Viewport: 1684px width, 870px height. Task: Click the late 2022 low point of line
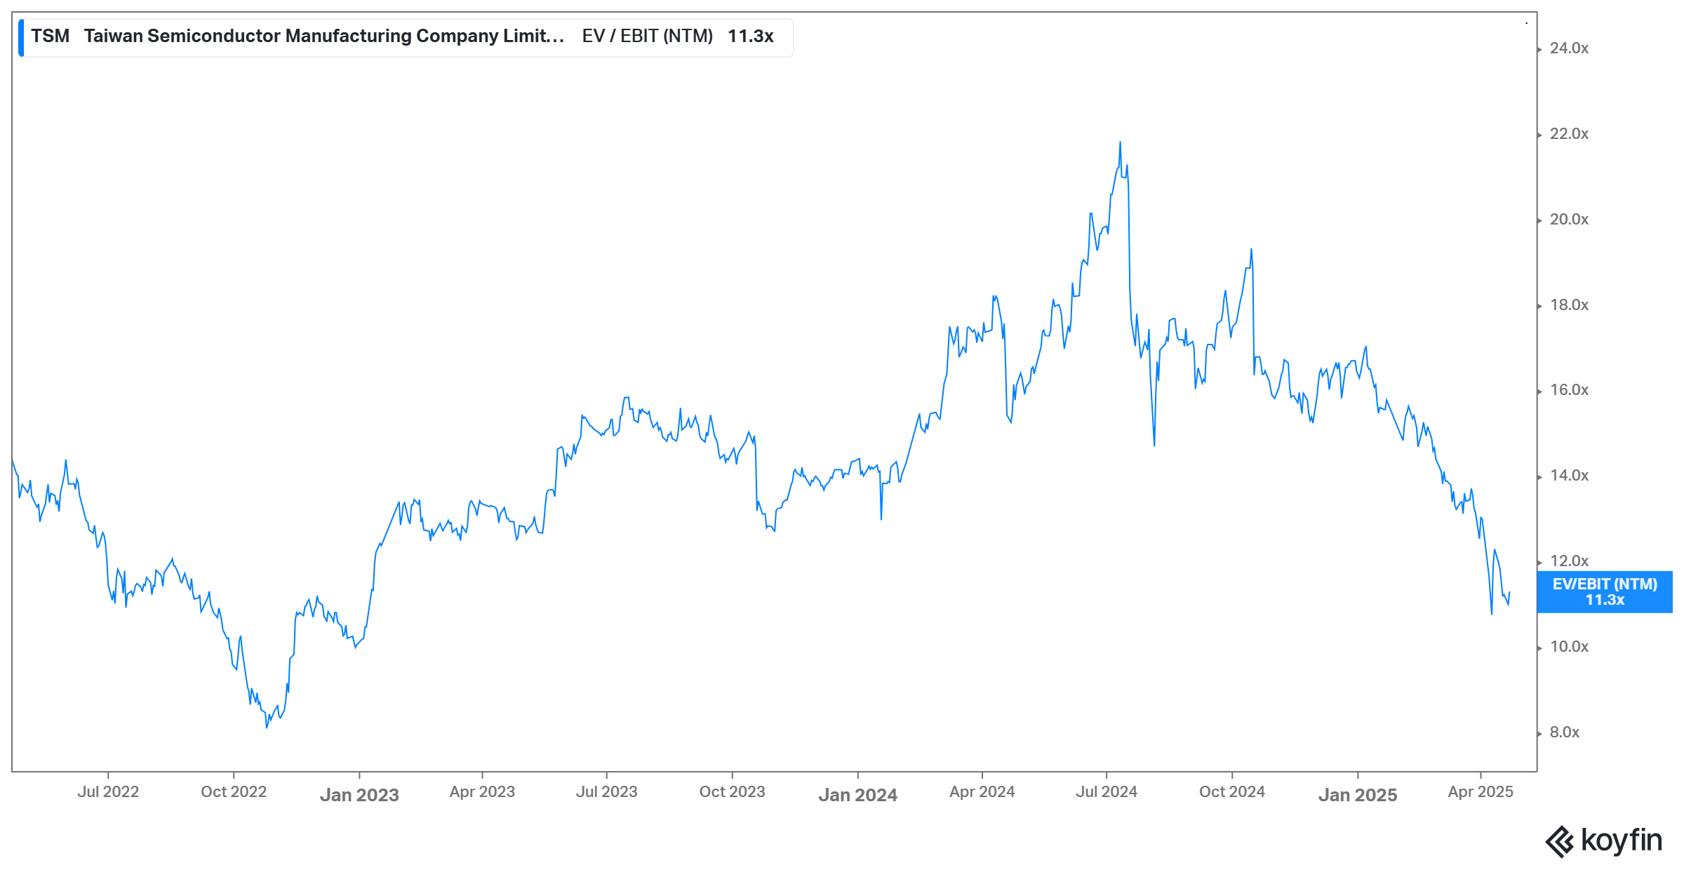(x=267, y=727)
